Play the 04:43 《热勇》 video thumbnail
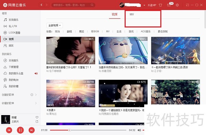206x135 pixels. [x=71, y=93]
